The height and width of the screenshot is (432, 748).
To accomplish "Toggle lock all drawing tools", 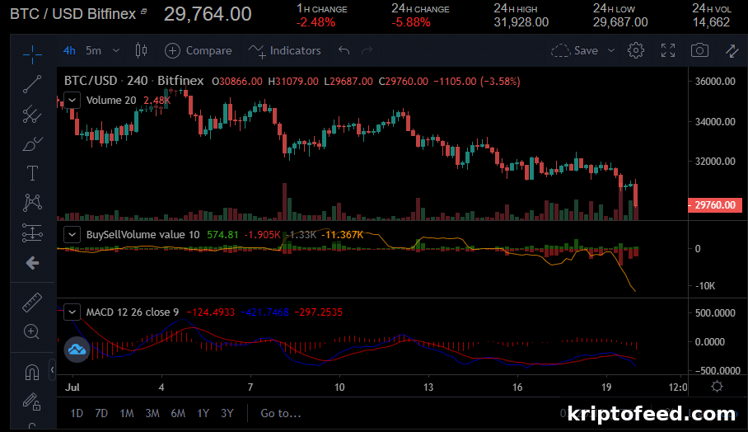I will pyautogui.click(x=32, y=402).
